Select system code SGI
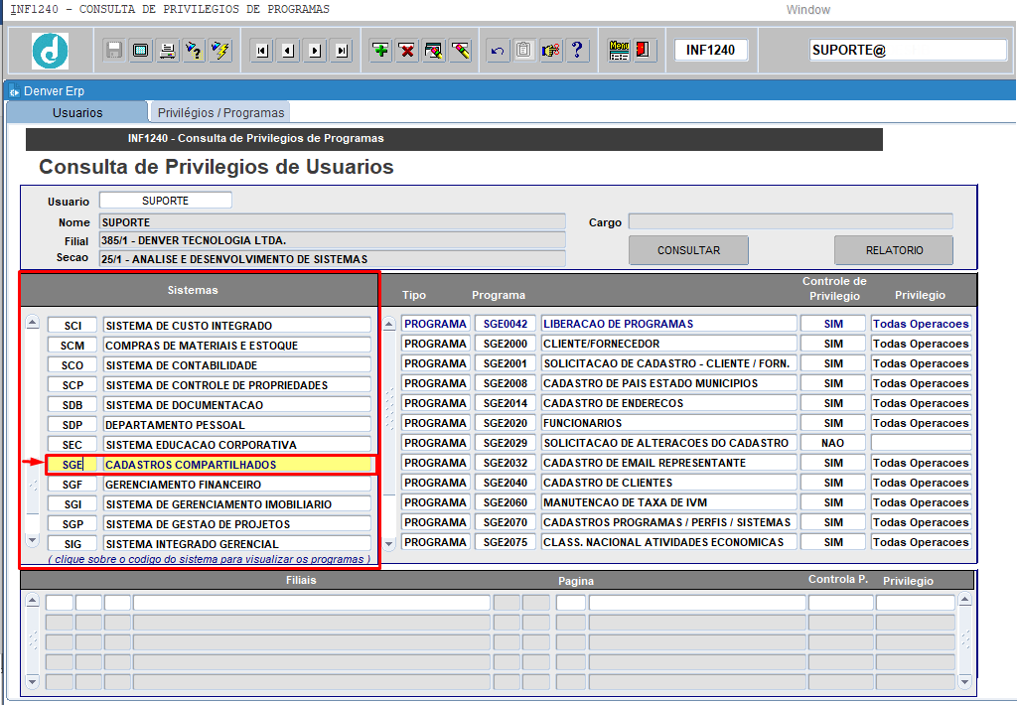The height and width of the screenshot is (705, 1017). (x=73, y=504)
